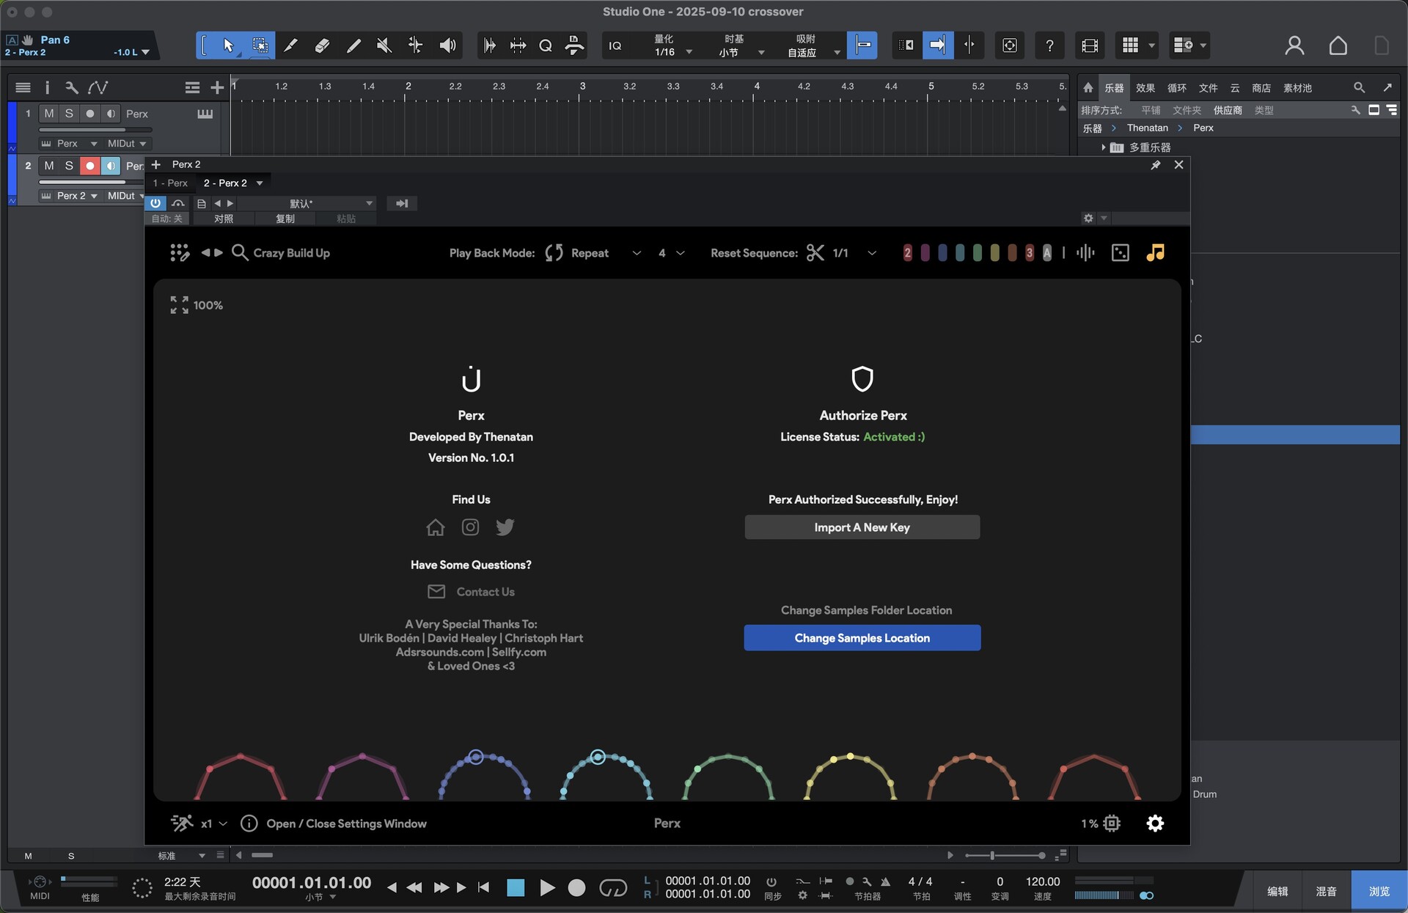Open the video player film icon
1408x913 pixels.
(x=1090, y=45)
